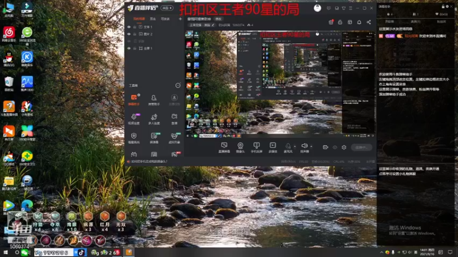Open the 虚拟形象 bear-face tool
458x257 pixels.
pyautogui.click(x=174, y=138)
